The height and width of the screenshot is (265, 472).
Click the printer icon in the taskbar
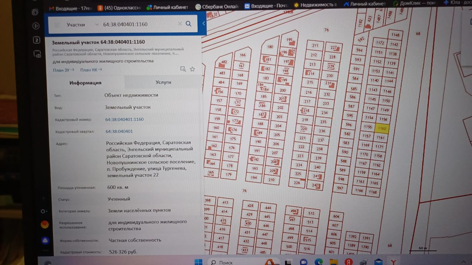coord(364,262)
